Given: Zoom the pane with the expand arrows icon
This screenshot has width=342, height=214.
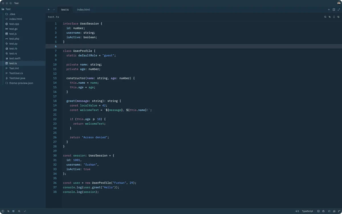Looking at the screenshot, I should point(339,10).
